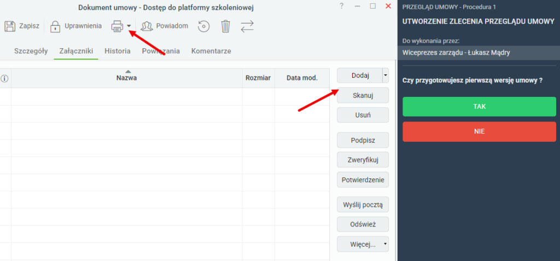Click the Skanuj button

point(363,95)
